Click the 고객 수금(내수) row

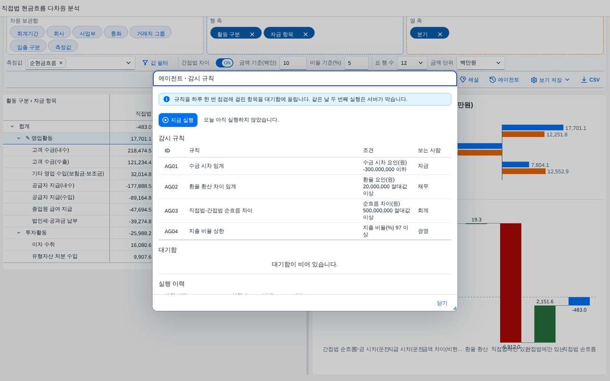(x=78, y=150)
